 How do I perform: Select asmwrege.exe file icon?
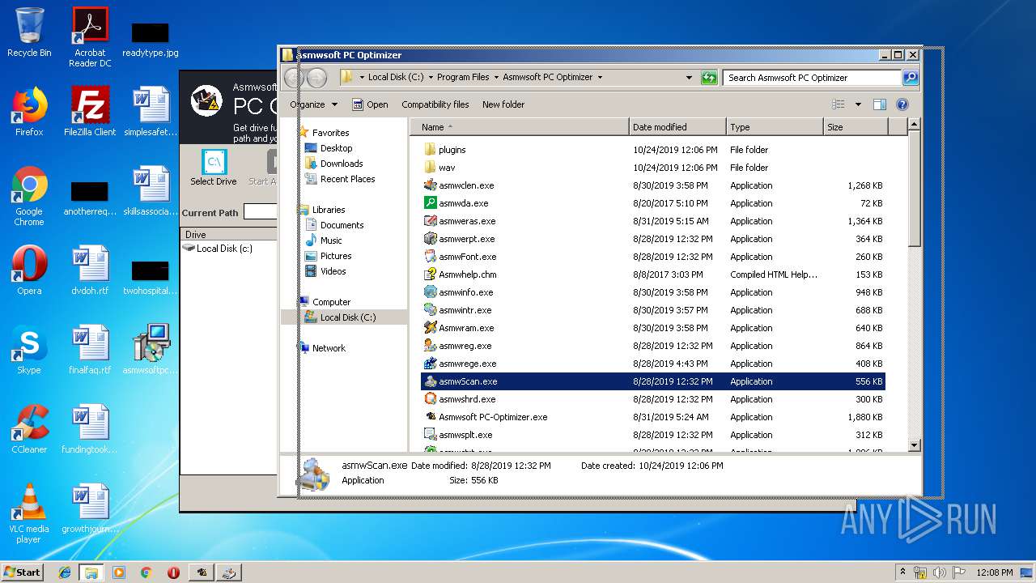click(x=431, y=364)
